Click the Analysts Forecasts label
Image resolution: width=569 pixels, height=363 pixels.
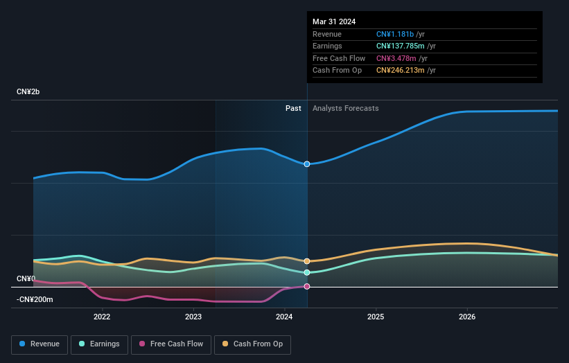[345, 109]
